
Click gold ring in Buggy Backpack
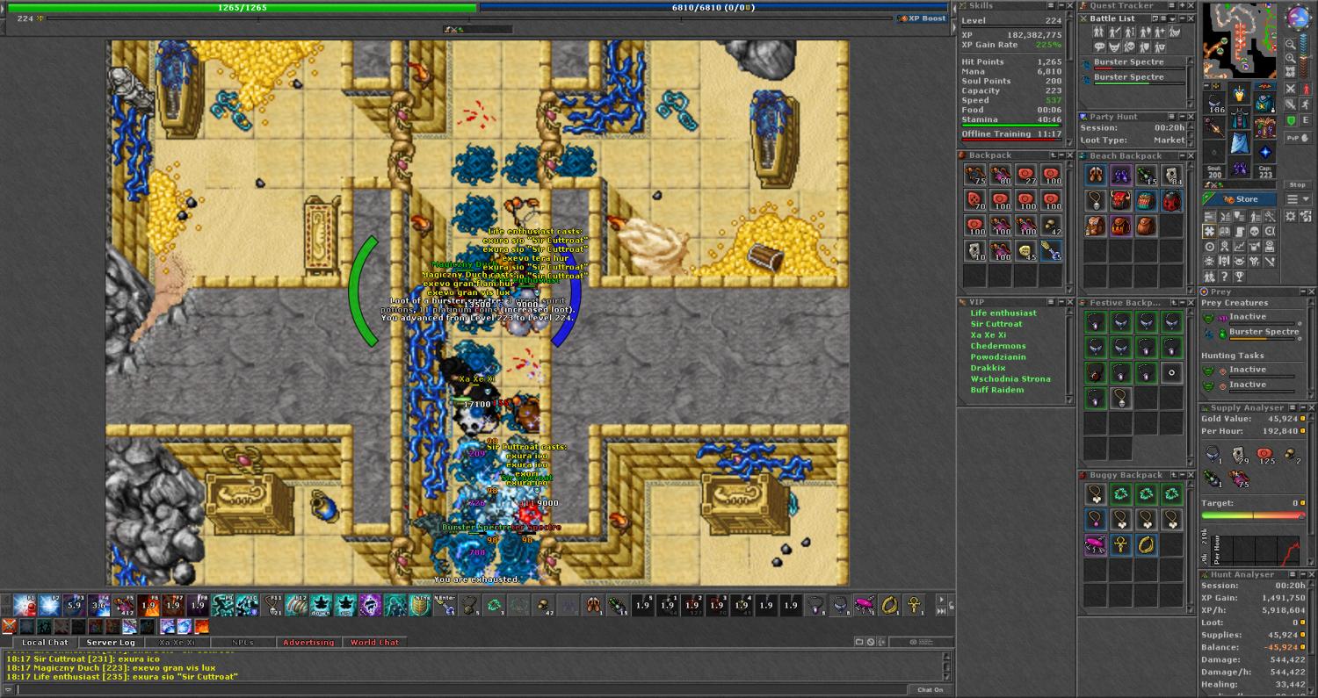coord(1146,545)
